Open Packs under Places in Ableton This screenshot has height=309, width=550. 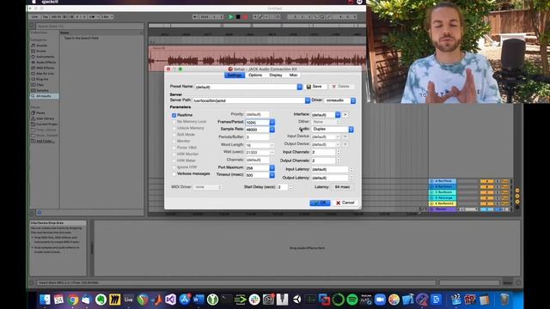coord(40,112)
